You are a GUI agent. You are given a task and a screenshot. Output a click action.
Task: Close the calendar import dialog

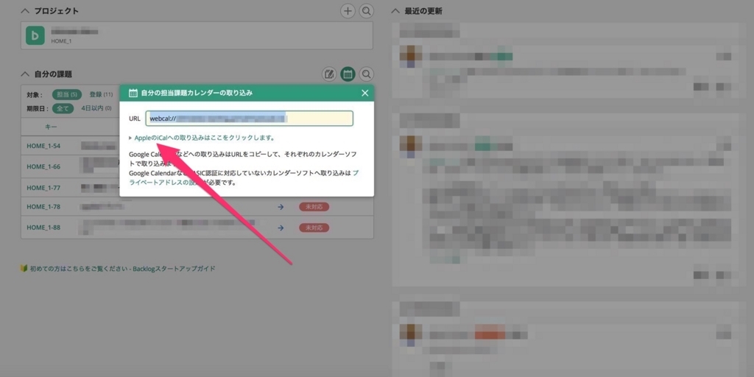click(365, 93)
